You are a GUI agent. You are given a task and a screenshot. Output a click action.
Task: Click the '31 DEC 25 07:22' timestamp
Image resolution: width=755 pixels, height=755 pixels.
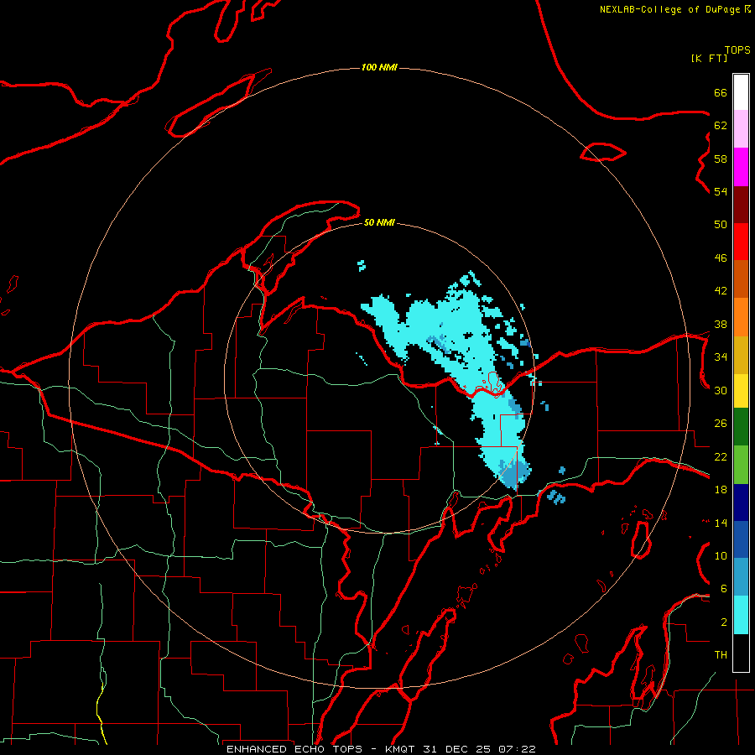[x=480, y=749]
